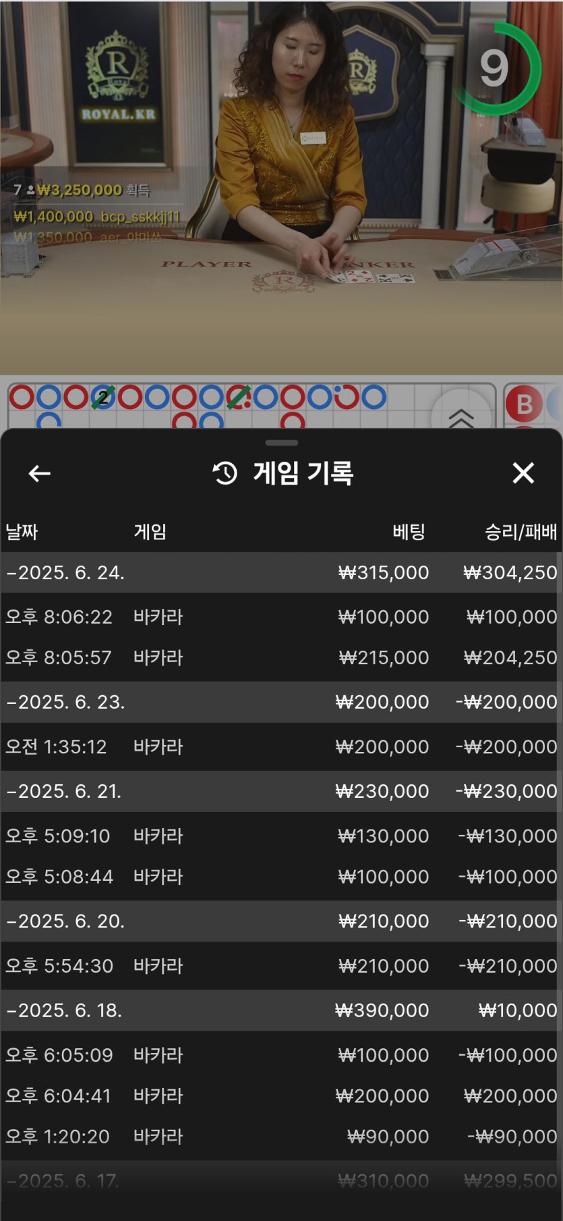This screenshot has height=1221, width=563.
Task: Collapse the 2025. 6. 21. date group
Action: point(64,791)
